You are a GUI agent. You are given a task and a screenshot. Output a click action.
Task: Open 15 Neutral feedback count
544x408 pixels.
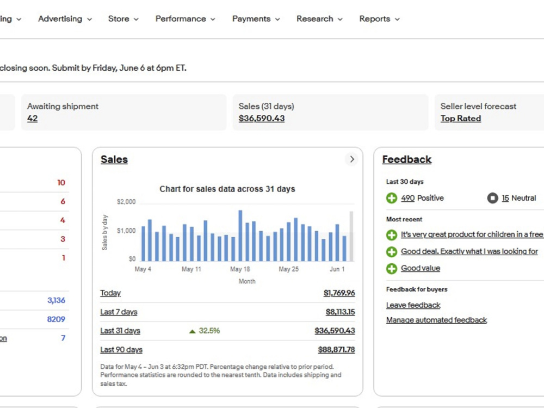(505, 198)
